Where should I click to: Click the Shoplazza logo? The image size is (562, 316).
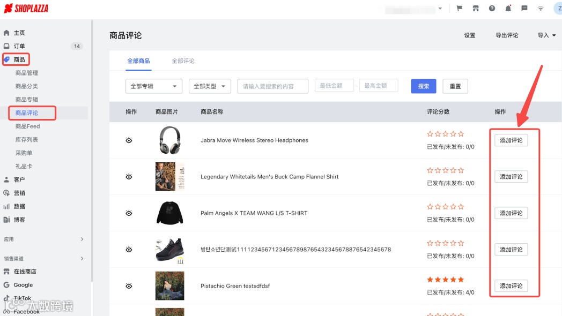pyautogui.click(x=26, y=8)
